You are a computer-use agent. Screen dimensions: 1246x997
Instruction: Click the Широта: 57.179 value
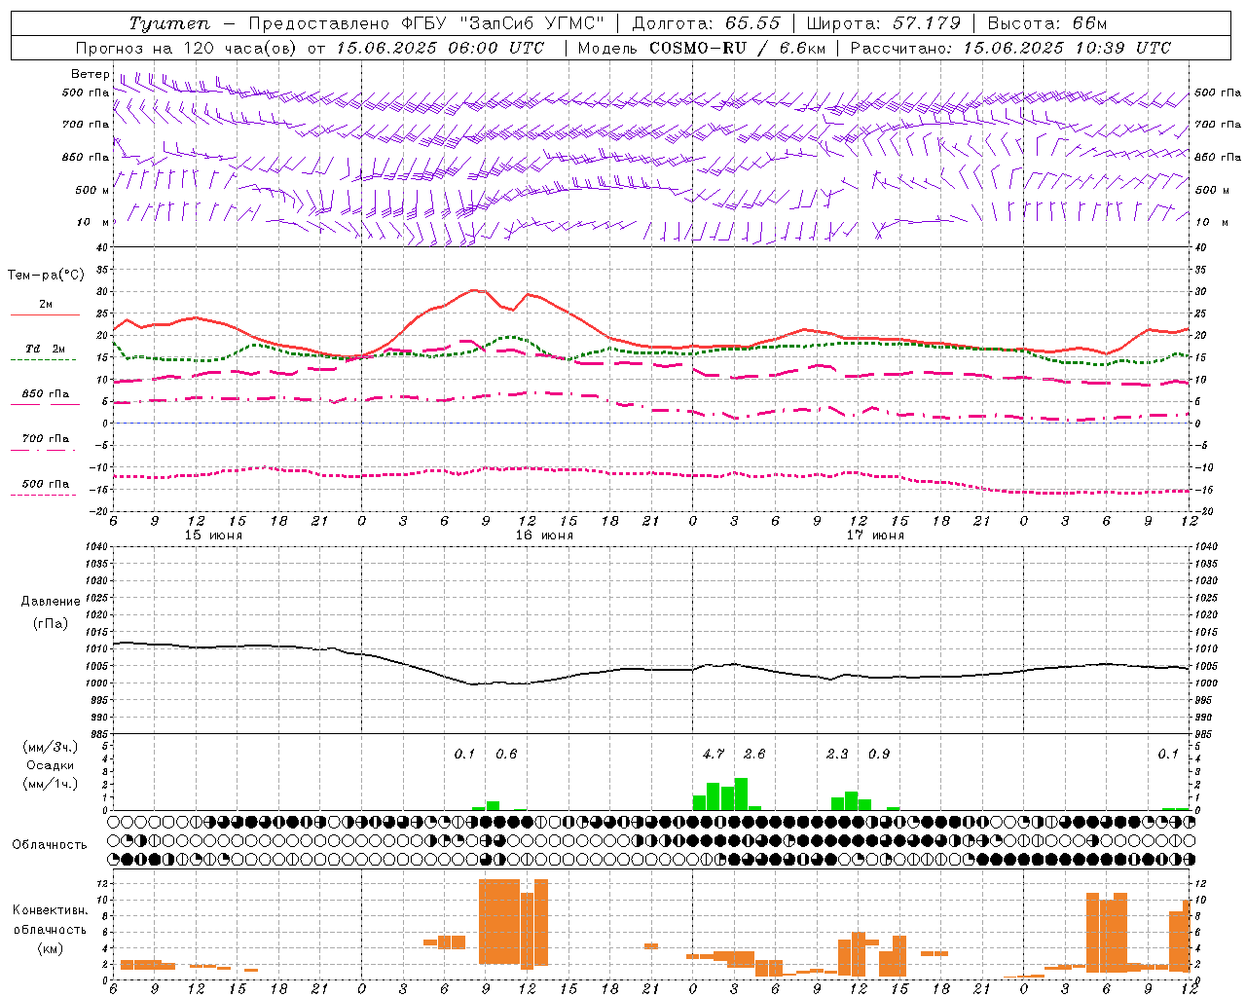(884, 23)
